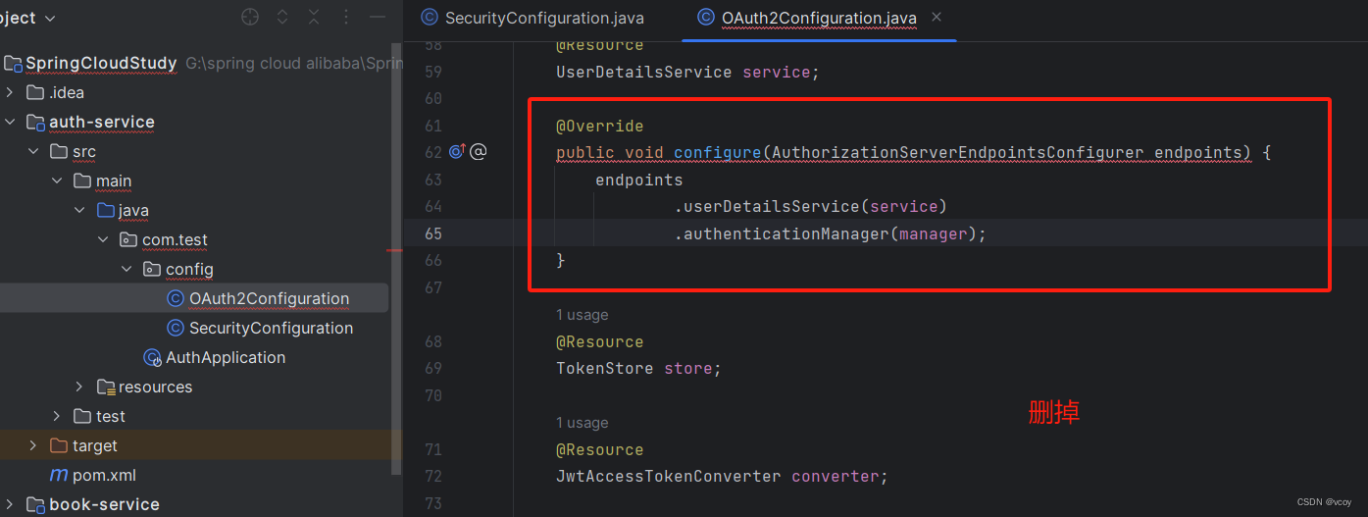
Task: Open pom.xml Maven file in project tree
Action: (x=103, y=475)
